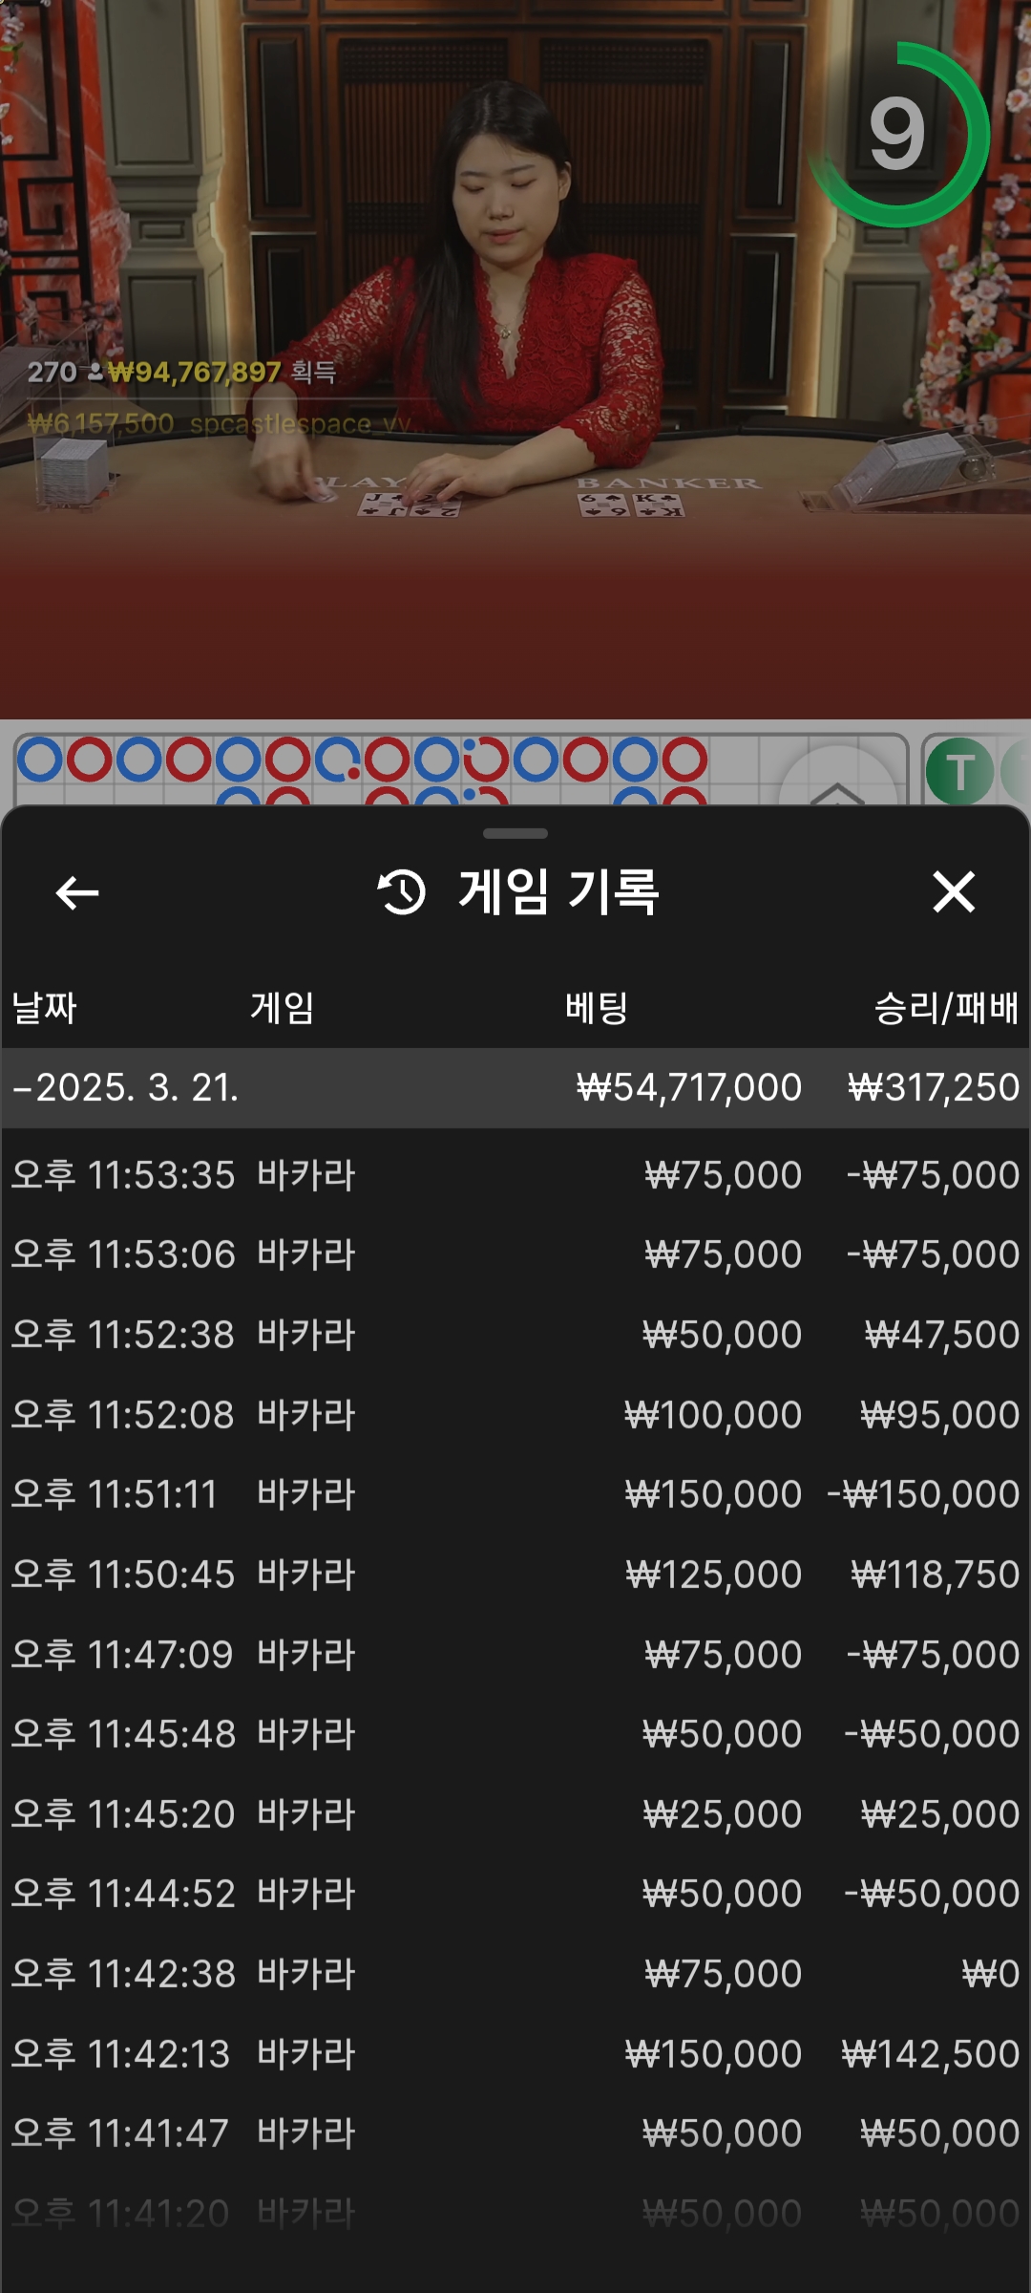Viewport: 1031px width, 2293px height.
Task: Go back with the left arrow icon
Action: pos(77,893)
